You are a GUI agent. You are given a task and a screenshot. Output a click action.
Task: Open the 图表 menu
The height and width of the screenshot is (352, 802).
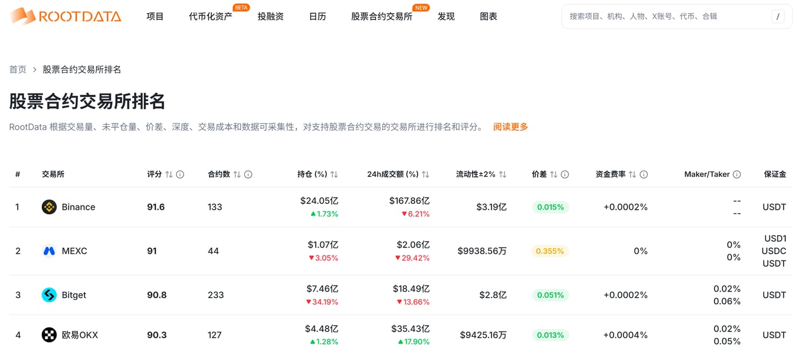click(x=488, y=16)
